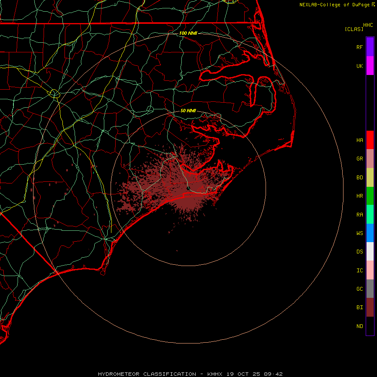
Task: Select the GC gray legend swatch
Action: point(370,289)
